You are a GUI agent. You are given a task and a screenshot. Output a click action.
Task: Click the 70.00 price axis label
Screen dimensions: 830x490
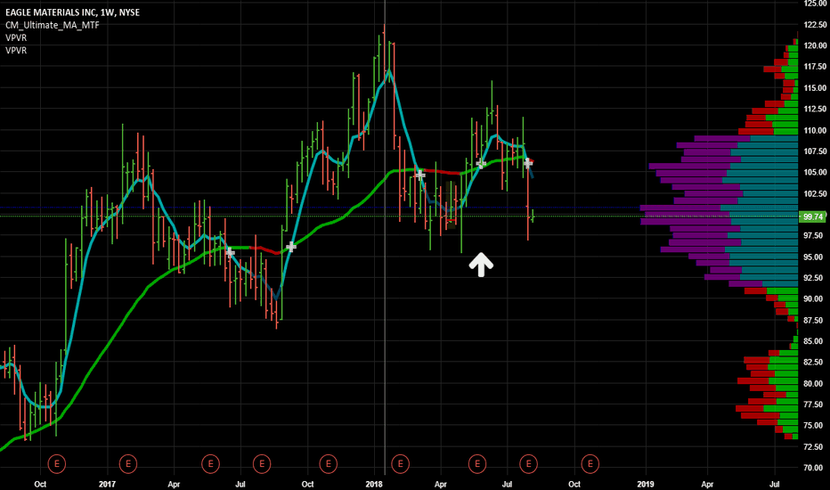(x=815, y=468)
